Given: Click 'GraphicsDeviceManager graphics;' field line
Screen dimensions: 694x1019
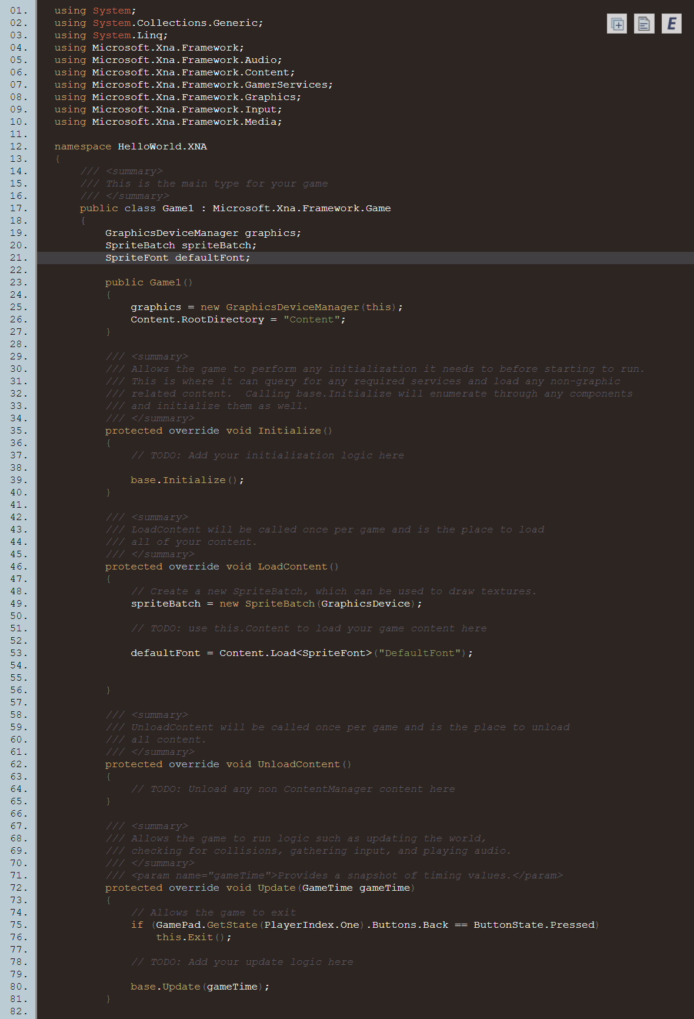Looking at the screenshot, I should pos(203,233).
